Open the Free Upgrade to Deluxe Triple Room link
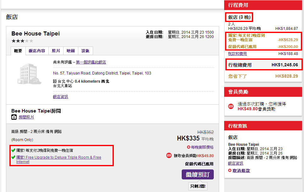 coord(58,159)
